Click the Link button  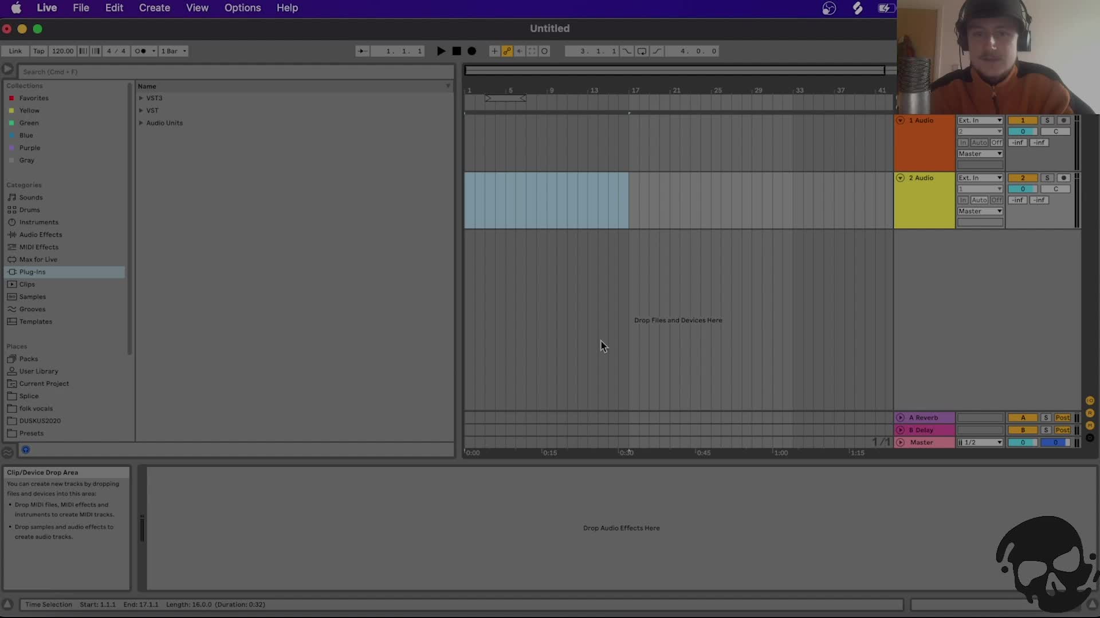(x=15, y=51)
